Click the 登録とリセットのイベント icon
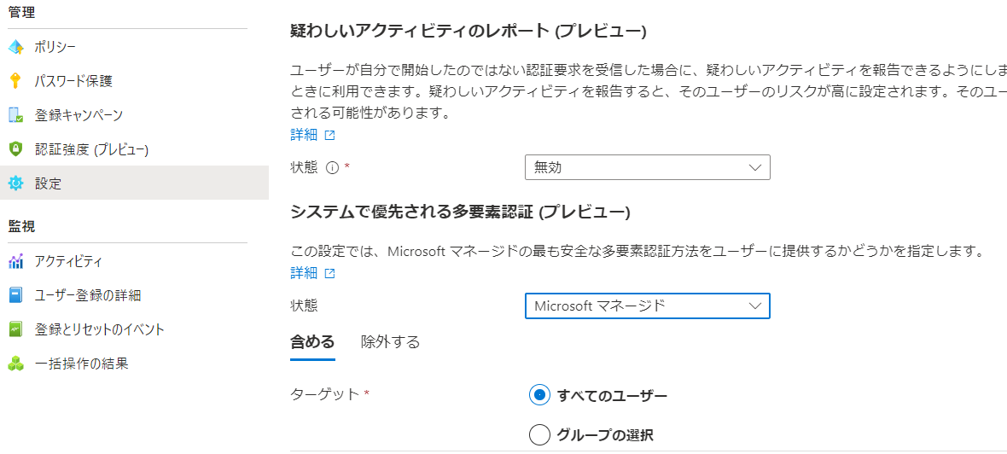The image size is (1007, 454). [x=15, y=329]
